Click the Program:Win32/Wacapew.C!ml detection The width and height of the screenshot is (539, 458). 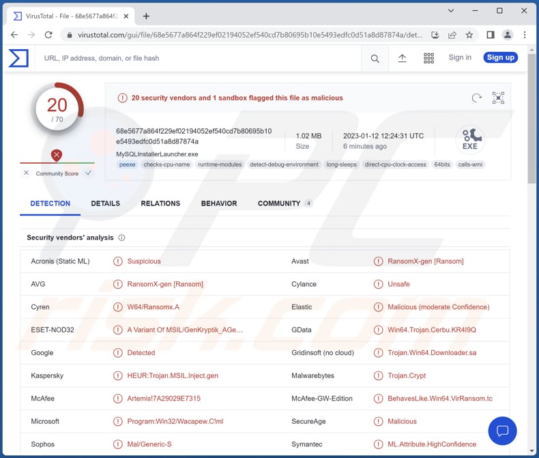point(175,421)
